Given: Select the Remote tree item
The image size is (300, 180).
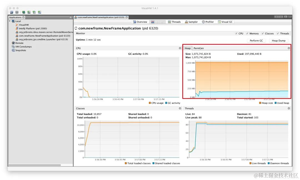Looking at the screenshot, I should (x=19, y=43).
